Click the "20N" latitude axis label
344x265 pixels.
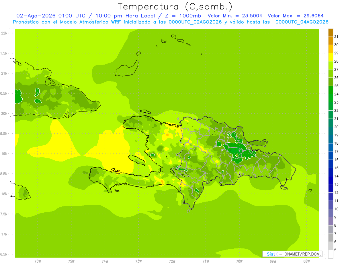[x=5, y=113]
